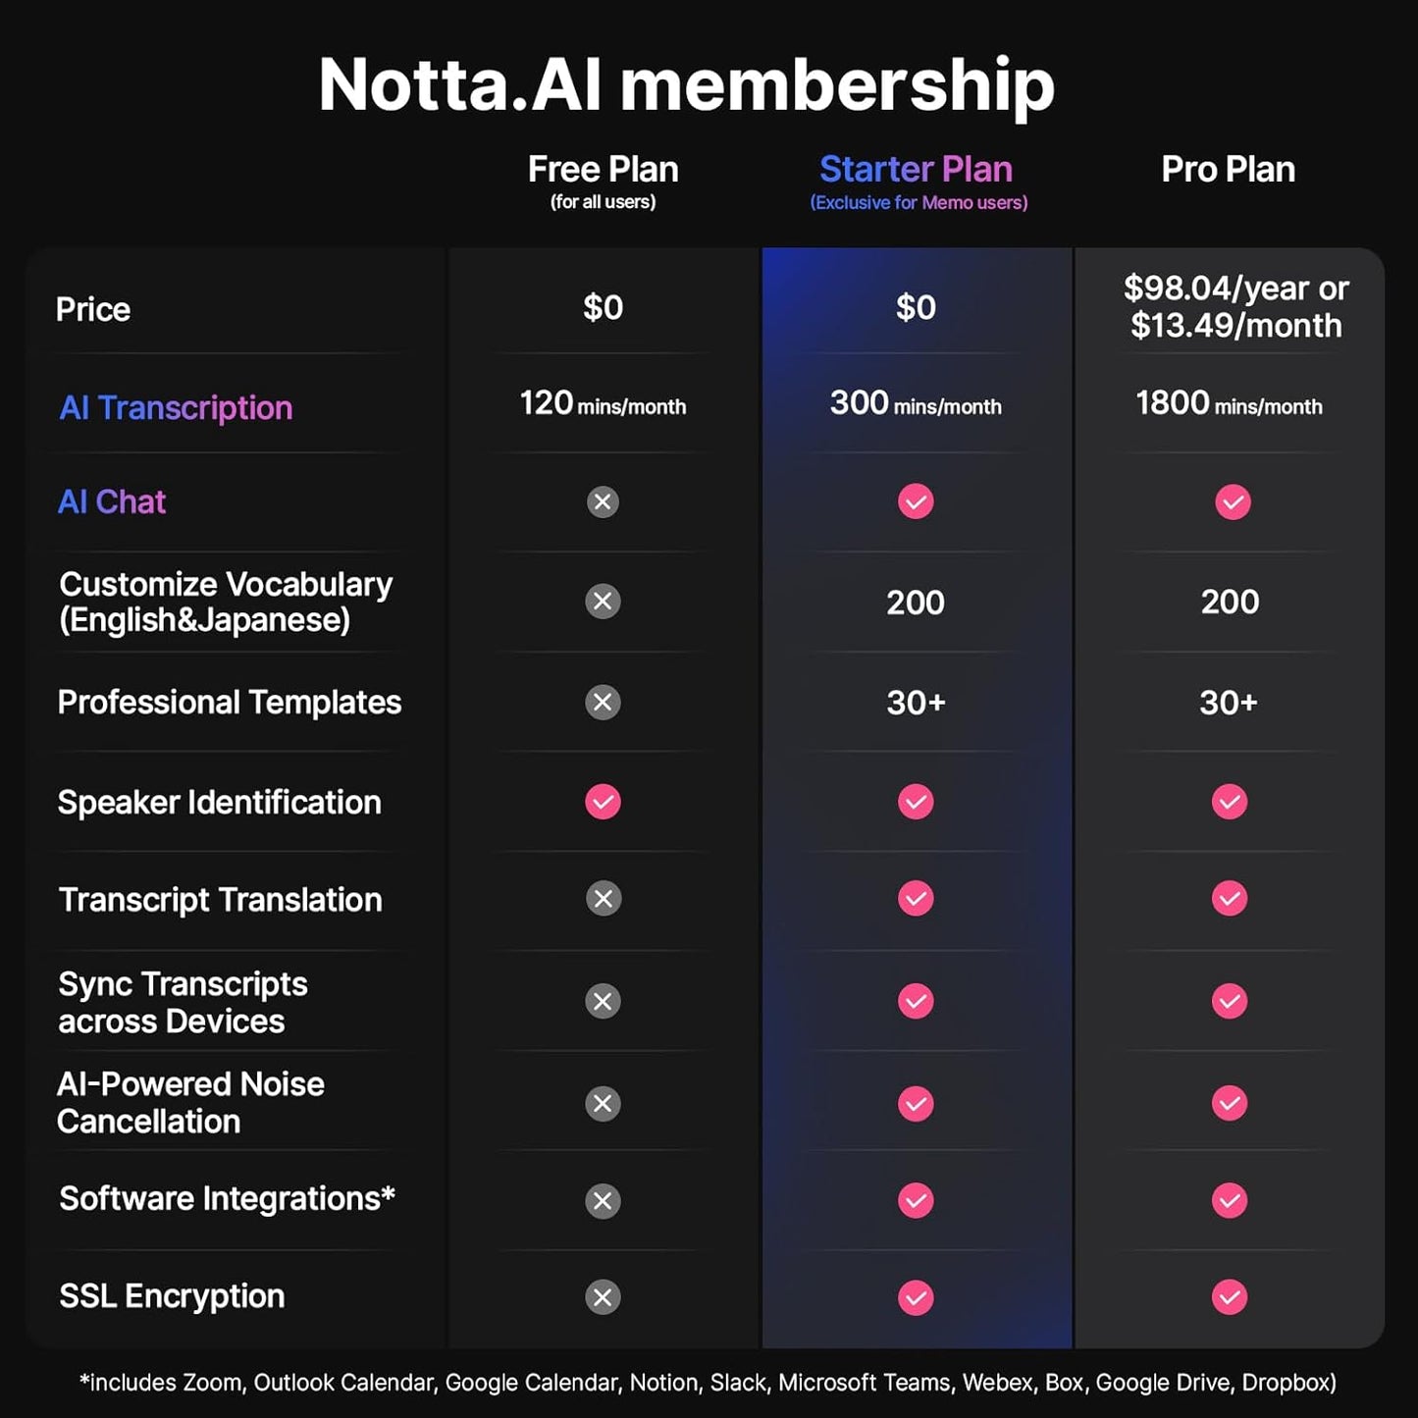Click AI Chat X icon under Free Plan
Image resolution: width=1418 pixels, height=1418 pixels.
coord(603,502)
